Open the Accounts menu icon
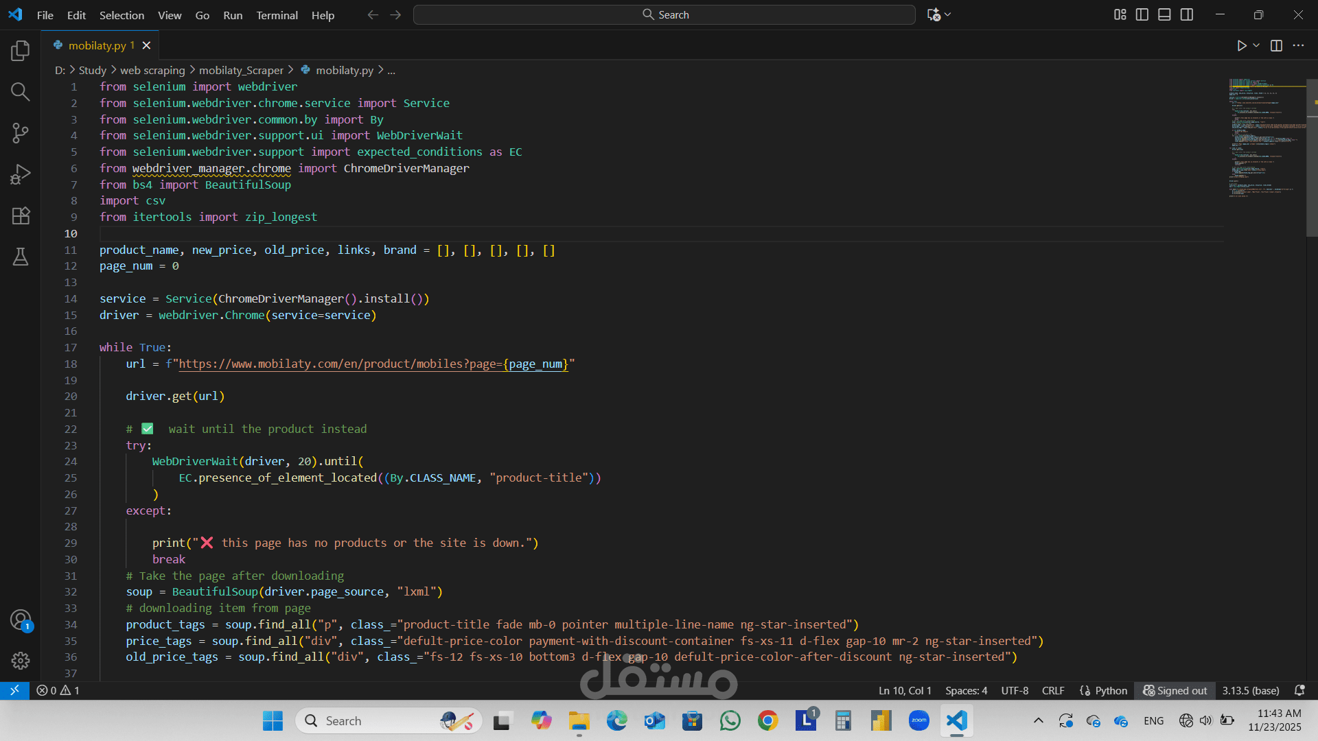Viewport: 1318px width, 741px height. tap(21, 620)
